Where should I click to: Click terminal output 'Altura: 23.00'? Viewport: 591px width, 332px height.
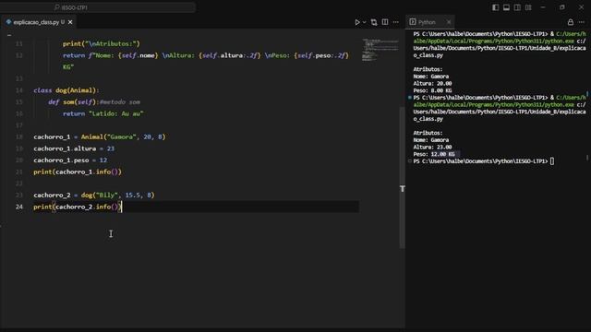tap(432, 148)
